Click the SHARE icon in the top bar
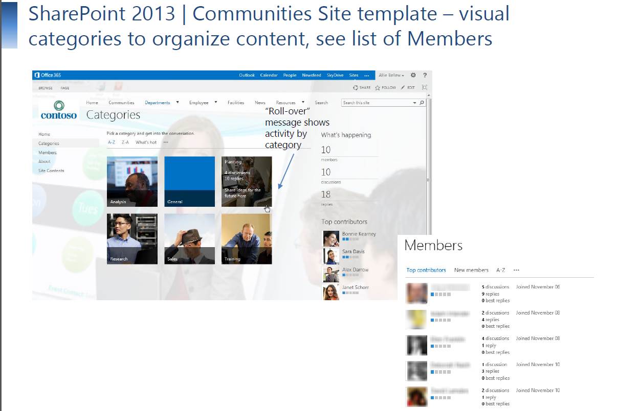 [x=356, y=87]
